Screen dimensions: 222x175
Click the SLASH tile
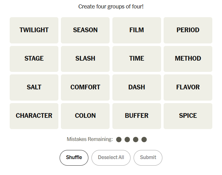[85, 59]
